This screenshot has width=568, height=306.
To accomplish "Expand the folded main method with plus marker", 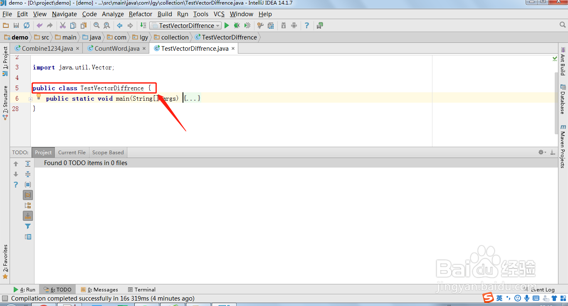I will click(30, 99).
